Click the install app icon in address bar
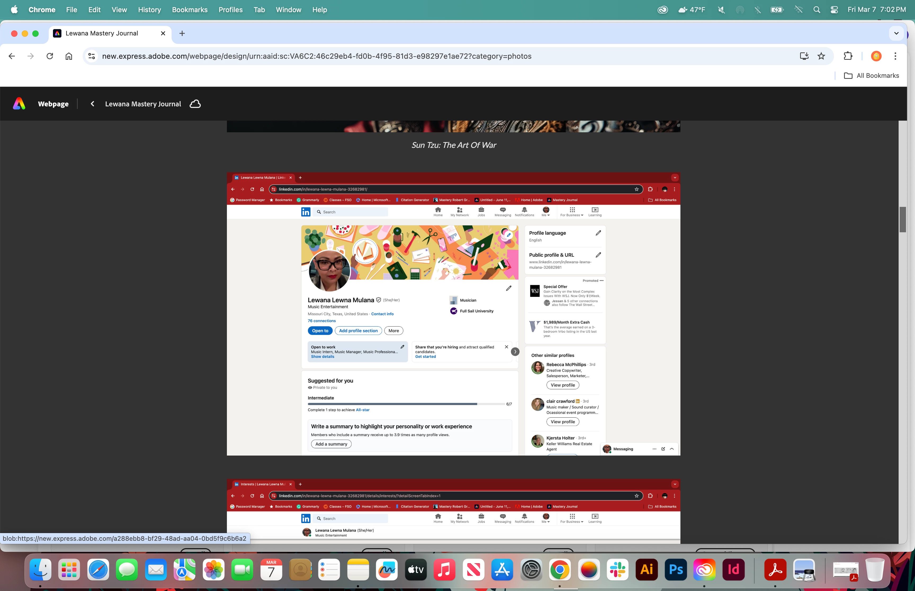Image resolution: width=915 pixels, height=591 pixels. pyautogui.click(x=804, y=56)
